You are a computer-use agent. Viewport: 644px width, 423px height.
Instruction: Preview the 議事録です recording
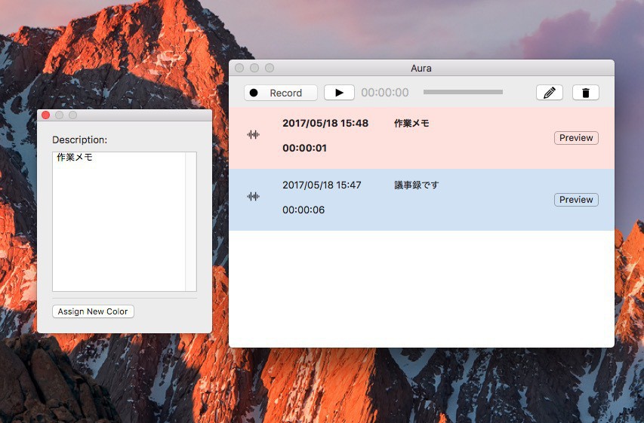pos(576,200)
